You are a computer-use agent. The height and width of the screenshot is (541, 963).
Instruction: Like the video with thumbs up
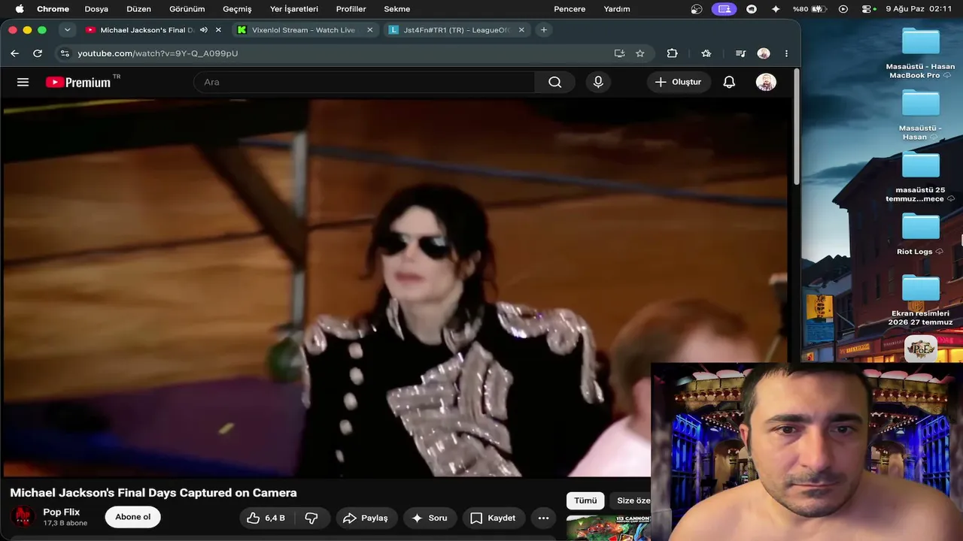click(x=266, y=518)
